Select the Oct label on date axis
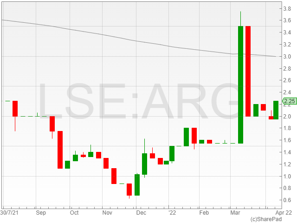Image resolution: width=297 pixels, height=223 pixels. point(74,212)
